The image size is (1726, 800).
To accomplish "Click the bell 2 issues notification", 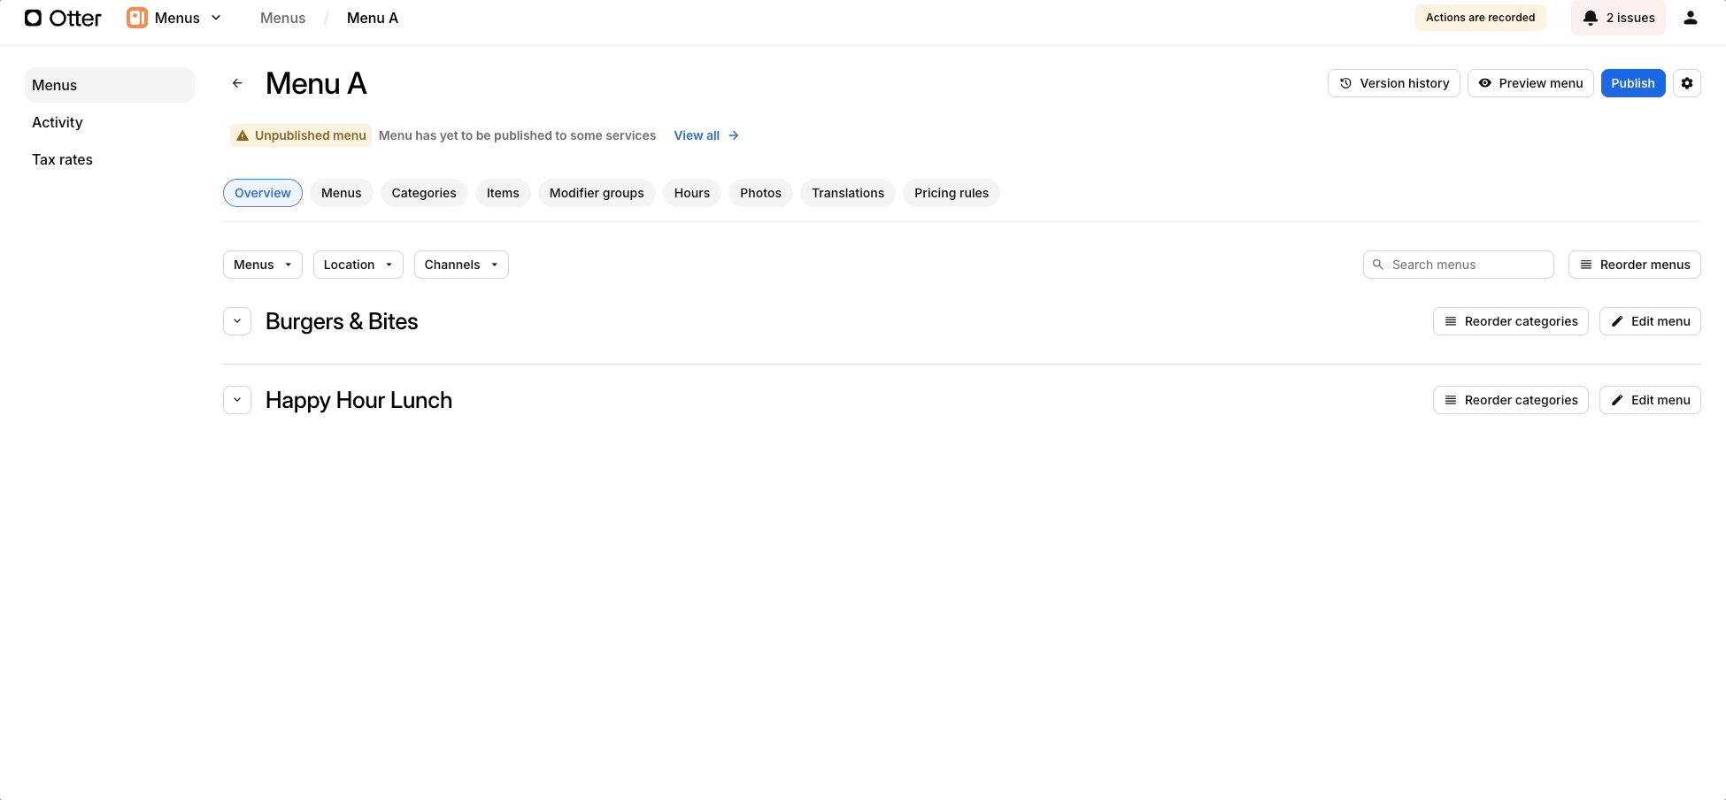I will click(x=1617, y=18).
